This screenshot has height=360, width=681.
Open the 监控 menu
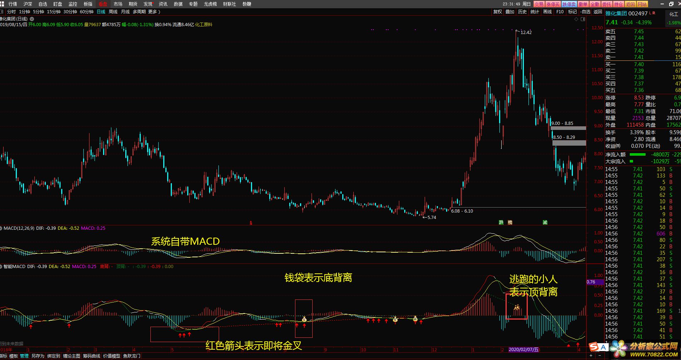[x=73, y=4]
